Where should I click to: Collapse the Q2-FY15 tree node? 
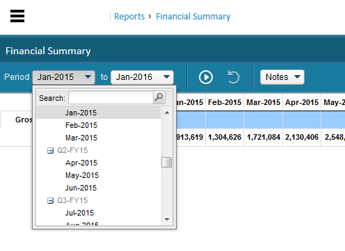coord(50,151)
